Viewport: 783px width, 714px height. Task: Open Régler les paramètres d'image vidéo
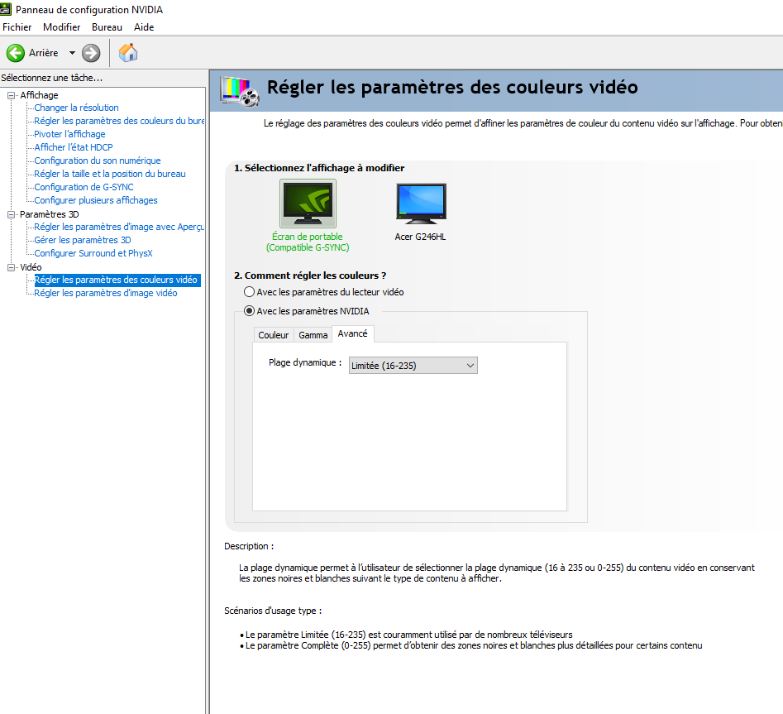tap(105, 293)
